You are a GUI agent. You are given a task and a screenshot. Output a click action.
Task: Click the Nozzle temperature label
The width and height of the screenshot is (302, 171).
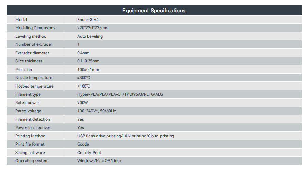click(34, 78)
